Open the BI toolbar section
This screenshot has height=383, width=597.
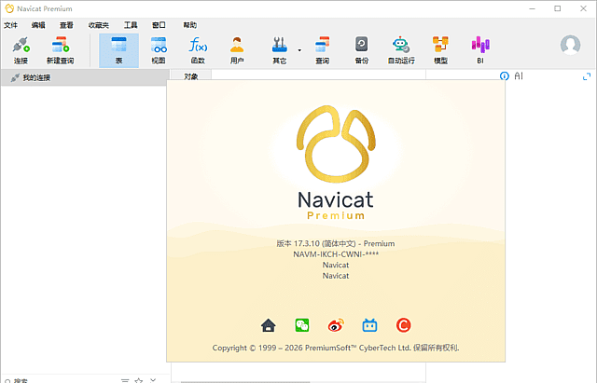[x=480, y=50]
